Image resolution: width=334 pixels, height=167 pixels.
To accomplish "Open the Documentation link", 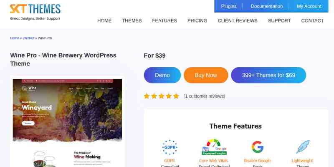I will [x=266, y=6].
